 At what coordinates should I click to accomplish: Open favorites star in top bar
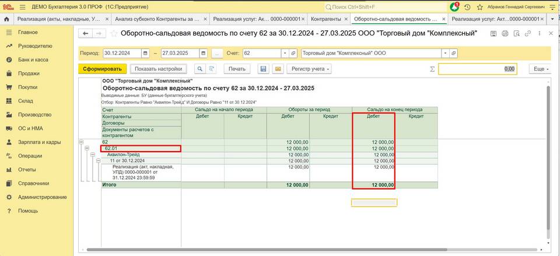[480, 7]
